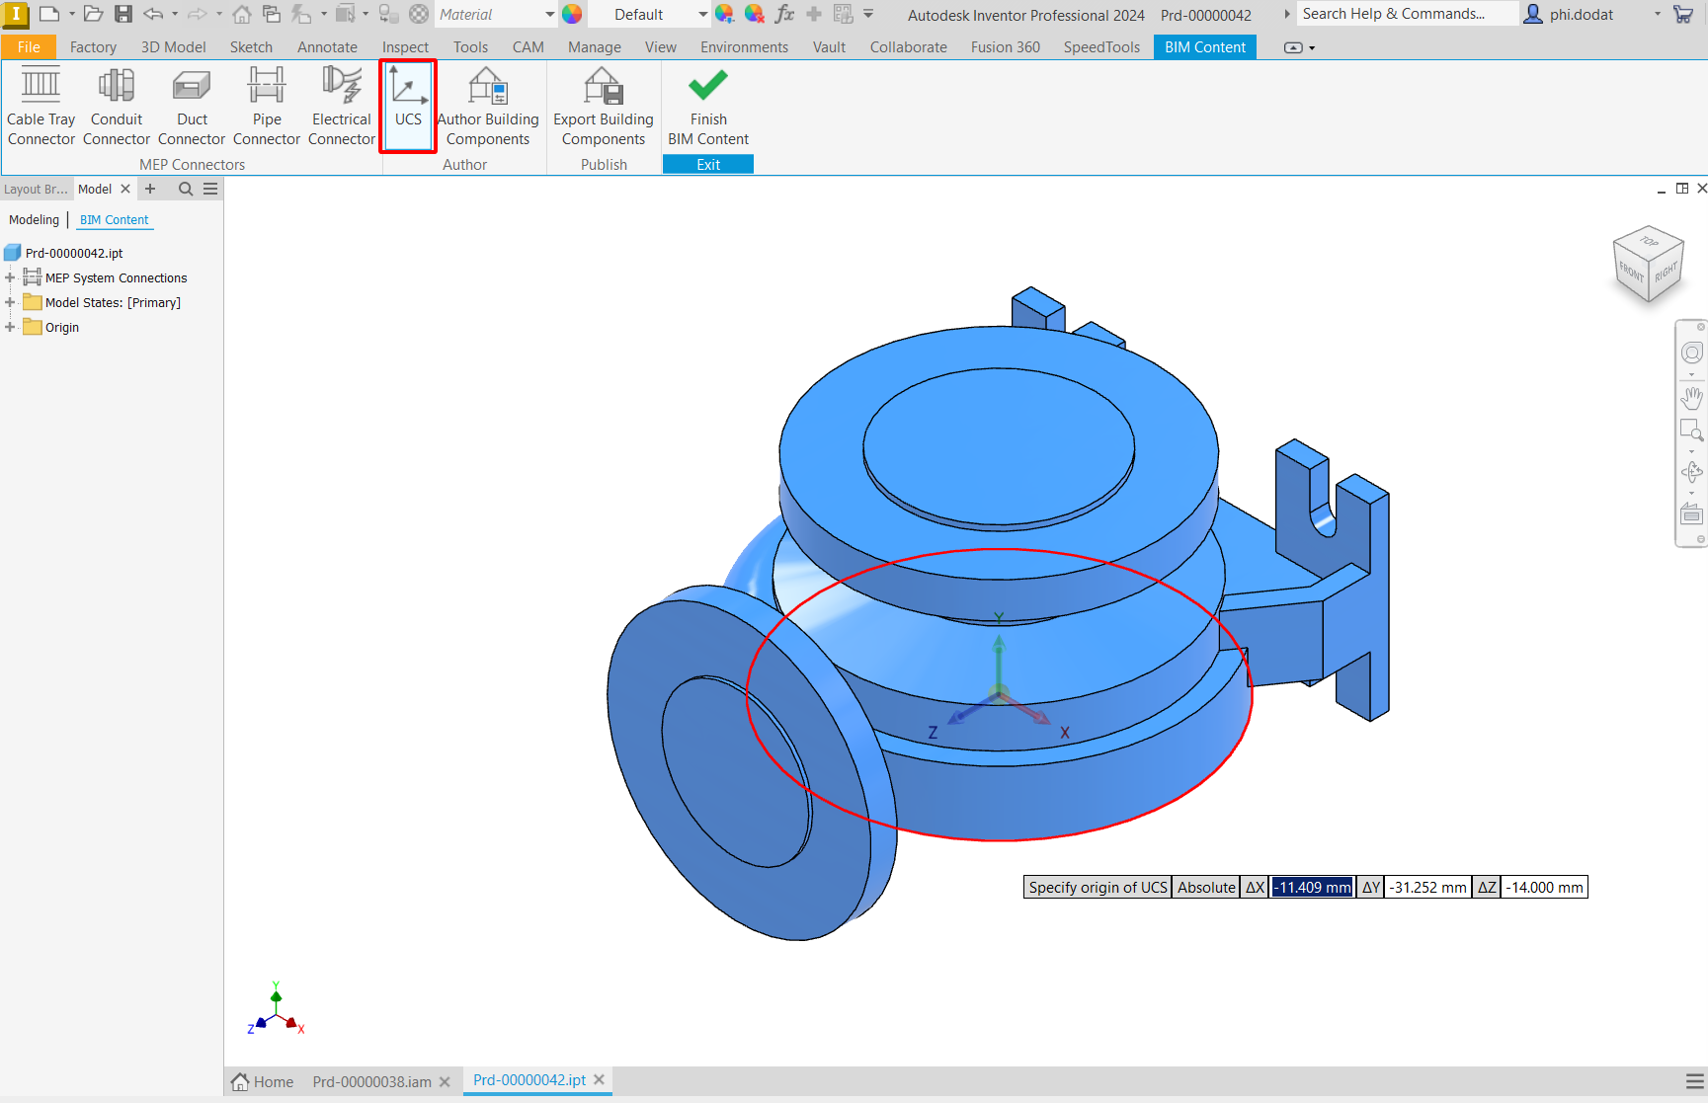Open the browser panel hamburger menu

point(210,189)
